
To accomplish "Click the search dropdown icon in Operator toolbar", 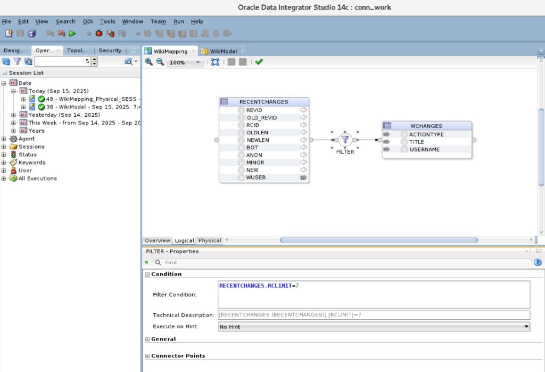I will [131, 62].
